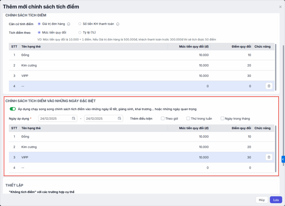The image size is (285, 206).
Task: Choose the Tỷ lệ (%) radio option
Action: [x=80, y=32]
